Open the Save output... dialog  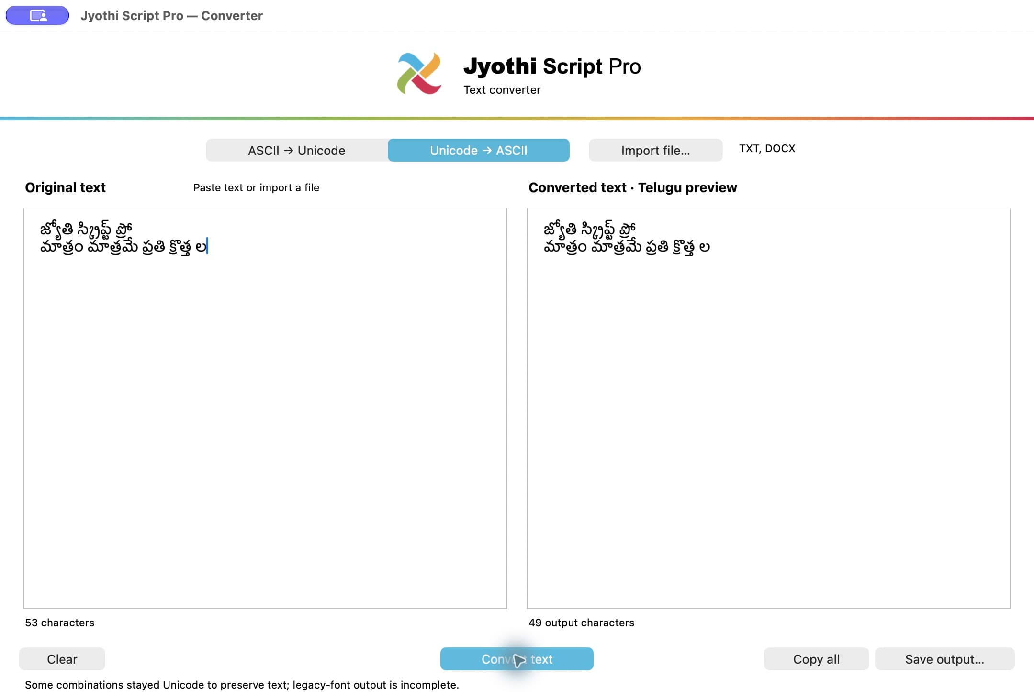point(944,659)
